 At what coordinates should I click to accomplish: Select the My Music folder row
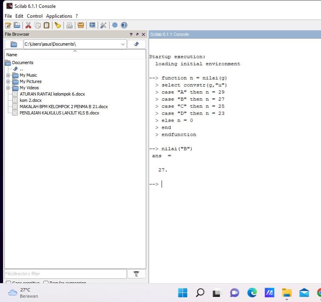pyautogui.click(x=25, y=75)
